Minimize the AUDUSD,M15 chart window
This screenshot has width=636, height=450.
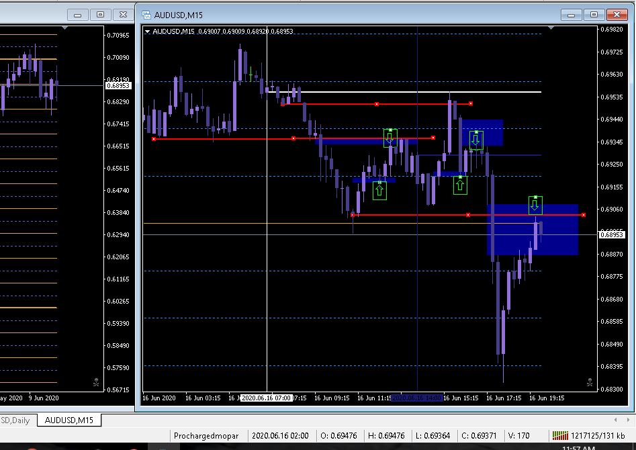(571, 15)
